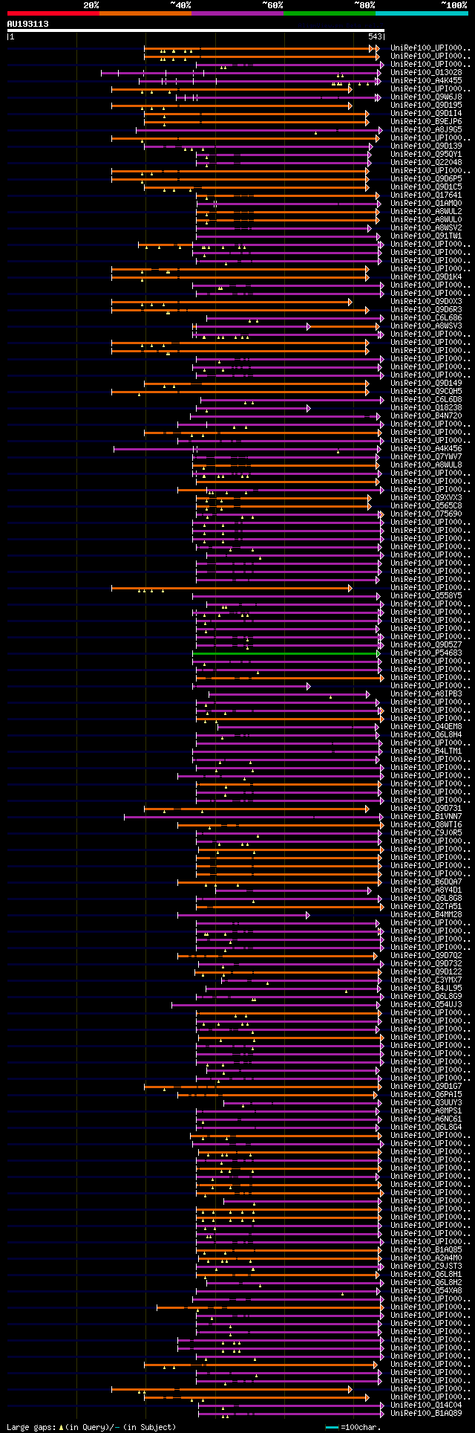475x1433 pixels.
Task: Pick the UniRef100_C6L6D8 entry
Action: pyautogui.click(x=426, y=399)
